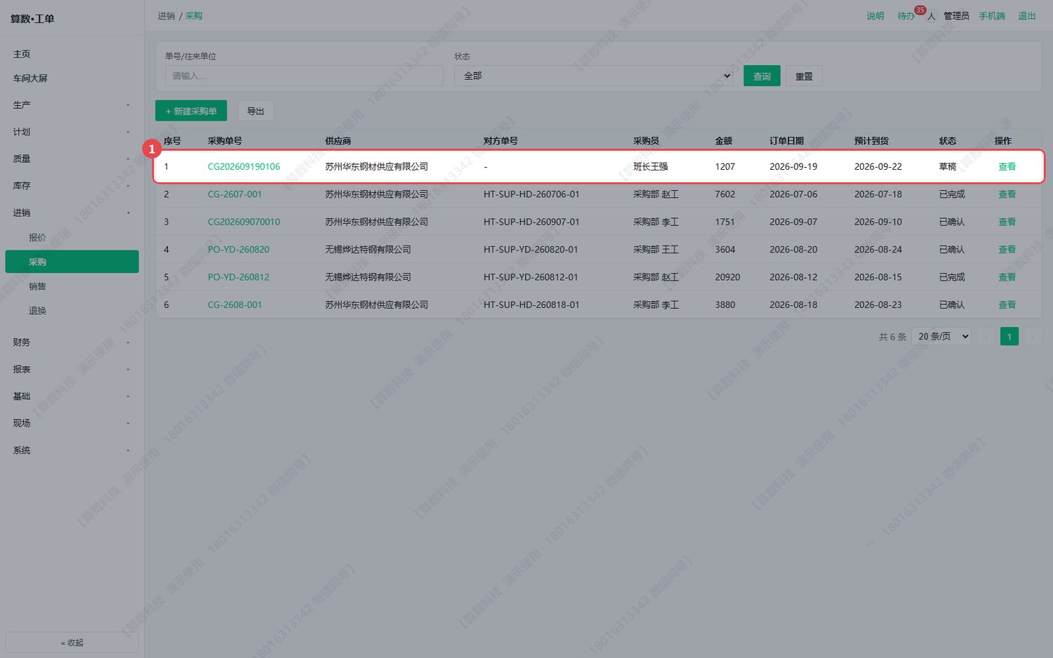Open the 待办 notifications with badge 35
This screenshot has height=658, width=1053.
906,16
